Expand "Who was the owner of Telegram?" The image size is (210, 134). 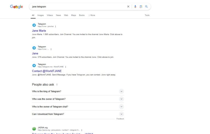pyautogui.click(x=121, y=99)
